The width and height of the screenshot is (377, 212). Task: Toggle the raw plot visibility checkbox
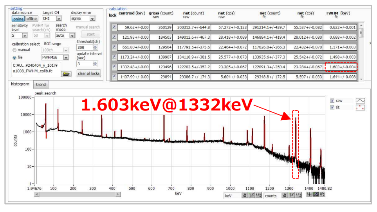332,101
